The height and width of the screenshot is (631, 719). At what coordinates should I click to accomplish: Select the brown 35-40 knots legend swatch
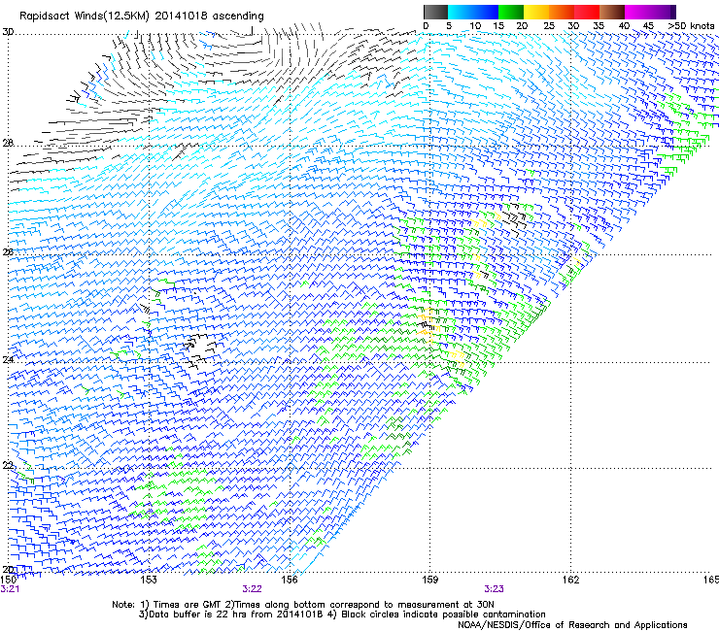click(612, 12)
